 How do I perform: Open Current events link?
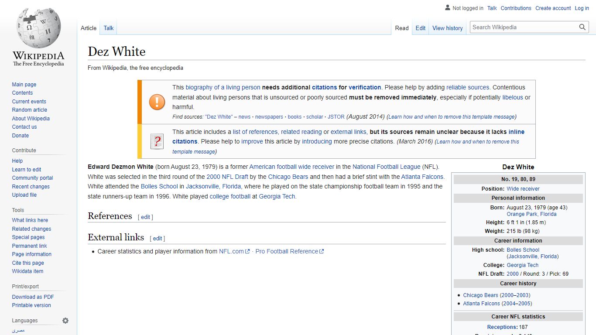(x=29, y=102)
